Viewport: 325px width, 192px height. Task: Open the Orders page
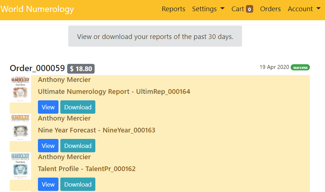click(x=270, y=9)
